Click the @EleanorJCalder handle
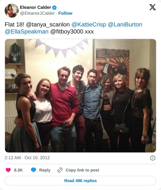This screenshot has width=161, height=190. (x=37, y=13)
